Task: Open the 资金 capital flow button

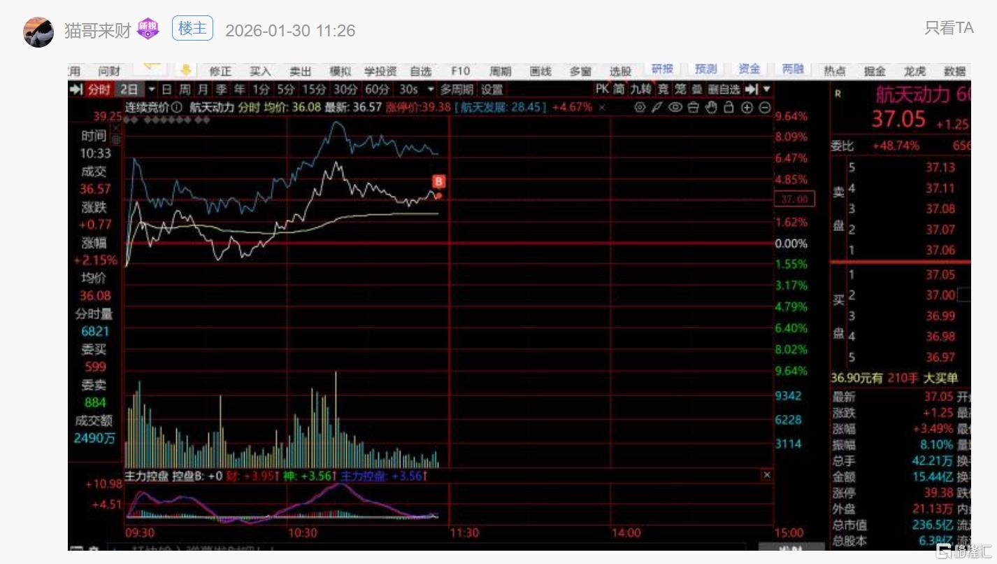Action: [749, 69]
